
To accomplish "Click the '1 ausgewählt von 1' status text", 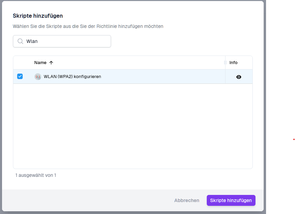I will (x=36, y=175).
